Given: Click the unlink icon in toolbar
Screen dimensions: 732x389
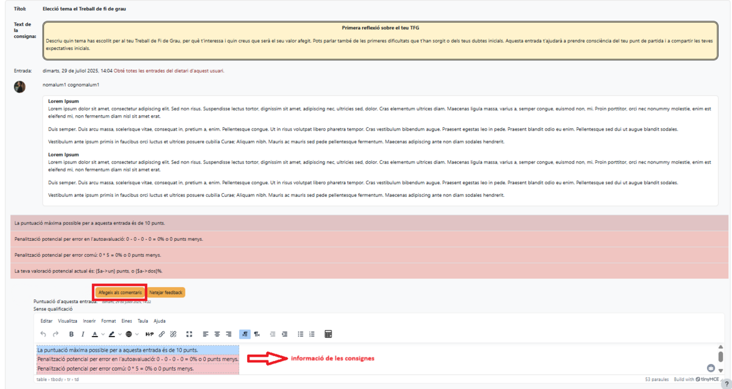Looking at the screenshot, I should (173, 334).
